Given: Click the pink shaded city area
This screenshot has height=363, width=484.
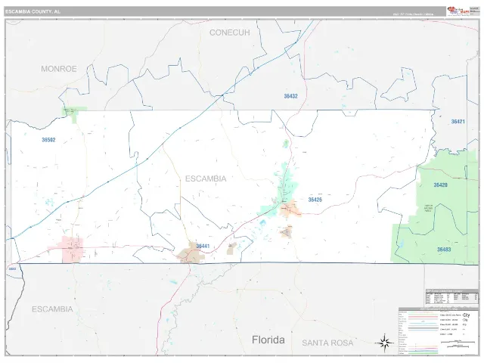Looking at the screenshot, I should coord(73,249).
